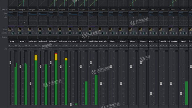Mute the Coastal R... track
This screenshot has width=192, height=108.
click(x=167, y=46)
